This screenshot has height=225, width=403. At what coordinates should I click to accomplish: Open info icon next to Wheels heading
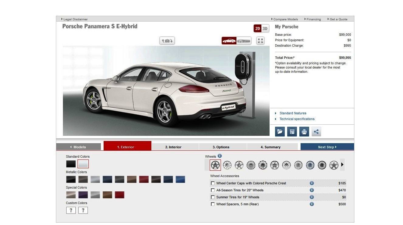pyautogui.click(x=220, y=156)
